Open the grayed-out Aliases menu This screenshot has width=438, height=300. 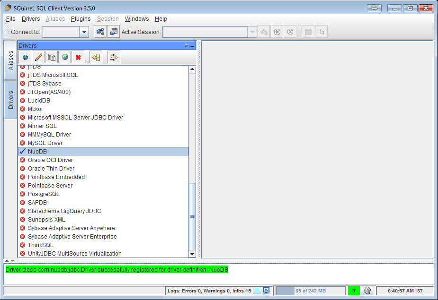pos(55,19)
